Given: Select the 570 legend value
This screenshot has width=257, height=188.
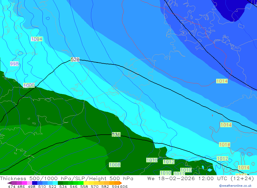Looking at the screenshot, I should [x=95, y=186].
